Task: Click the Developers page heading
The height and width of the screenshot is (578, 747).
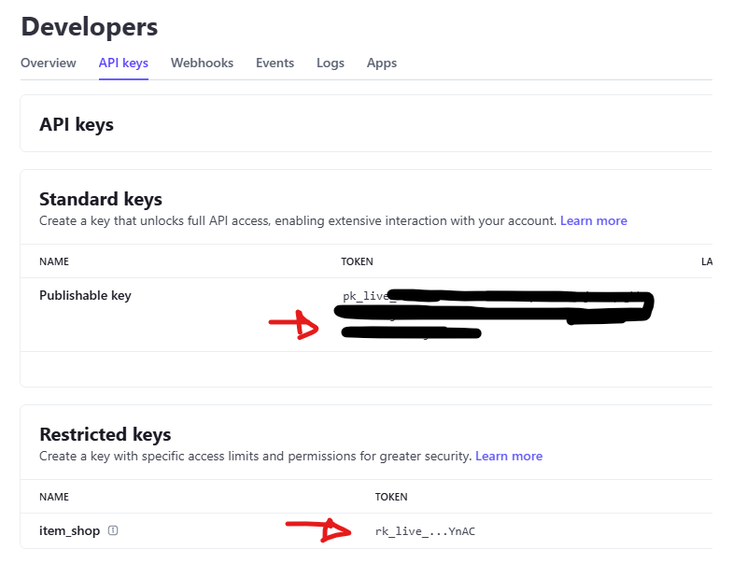Action: click(89, 27)
